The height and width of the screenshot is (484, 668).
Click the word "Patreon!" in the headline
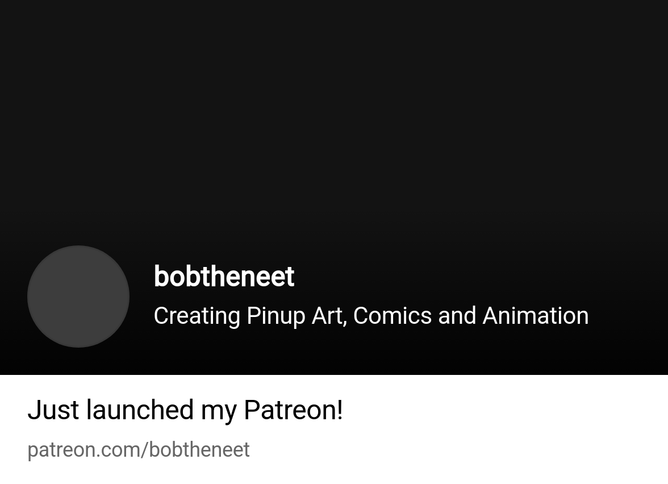(293, 410)
